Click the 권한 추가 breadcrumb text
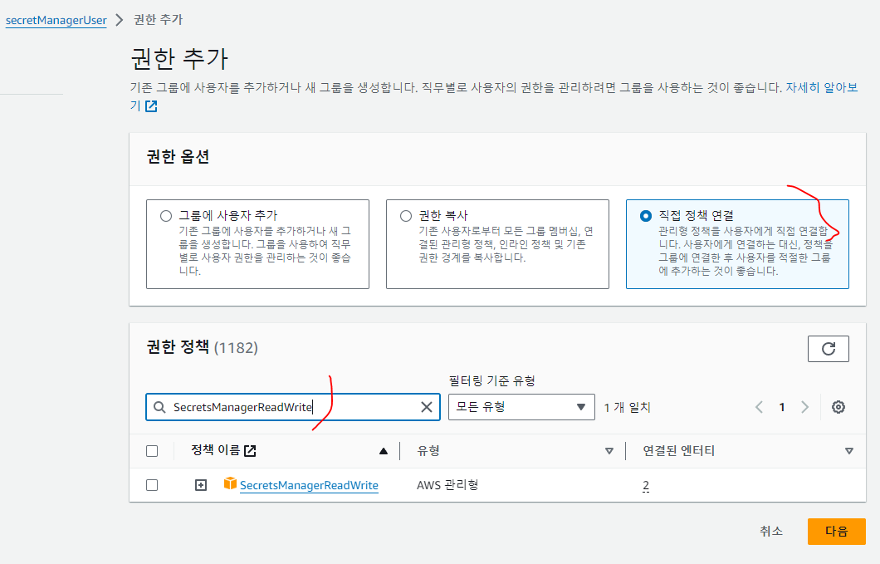 (x=159, y=20)
